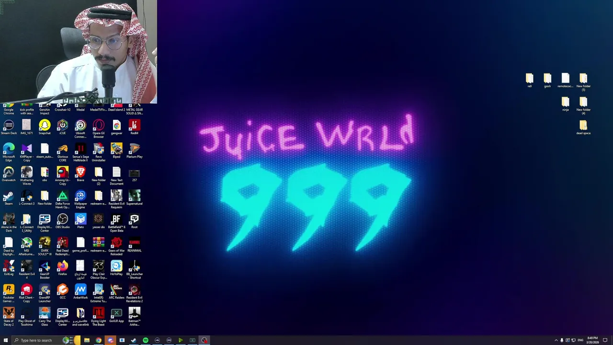Viewport: 613px width, 345px height.
Task: Launch the Plato app icon
Action: [x=80, y=221]
